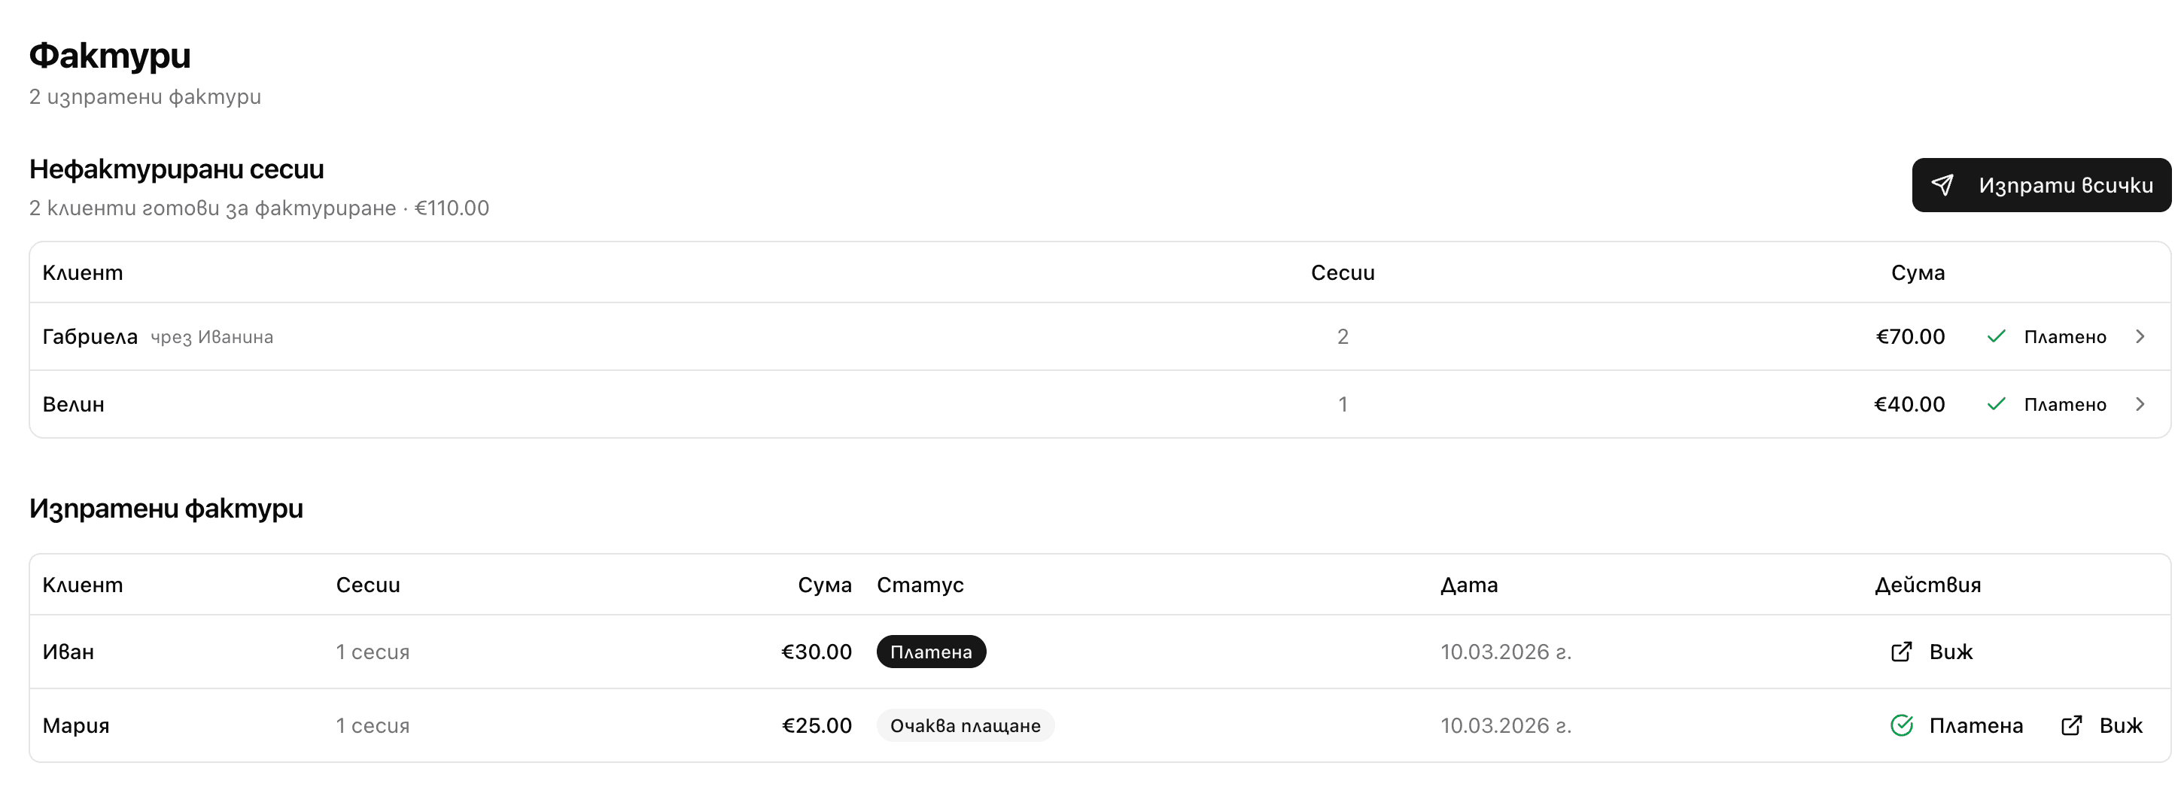Mark Габриела sessions as Платено

[x=2064, y=338]
